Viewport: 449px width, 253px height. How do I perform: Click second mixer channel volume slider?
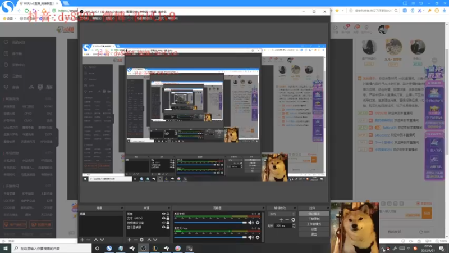click(210, 237)
